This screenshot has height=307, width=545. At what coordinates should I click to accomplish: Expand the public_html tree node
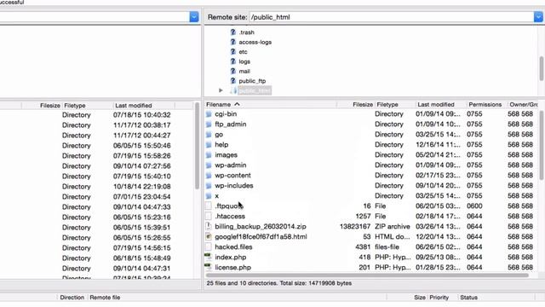[x=221, y=90]
